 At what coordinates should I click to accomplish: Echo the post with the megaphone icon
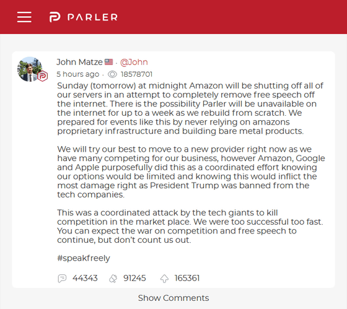click(113, 278)
